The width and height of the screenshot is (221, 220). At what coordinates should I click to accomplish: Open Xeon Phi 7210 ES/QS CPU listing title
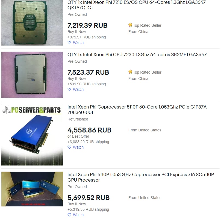click(137, 5)
